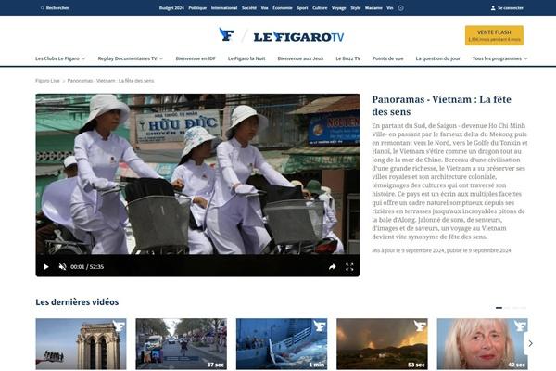The image size is (556, 371).
Task: Go to next videos with carousel arrow
Action: coord(530,343)
